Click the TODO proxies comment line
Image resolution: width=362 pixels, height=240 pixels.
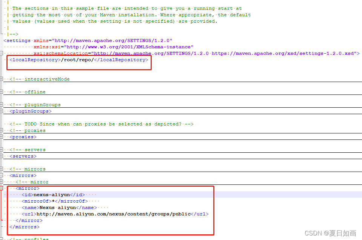(x=101, y=124)
